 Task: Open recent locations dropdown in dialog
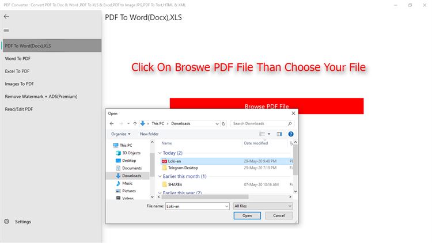coord(128,124)
